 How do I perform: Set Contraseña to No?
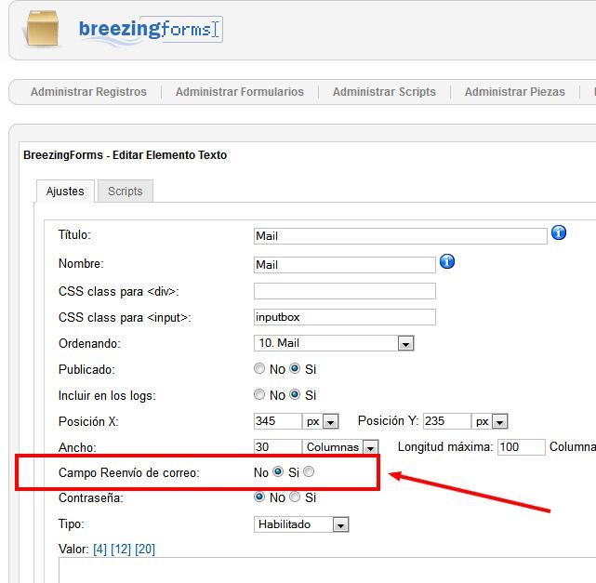coord(259,497)
